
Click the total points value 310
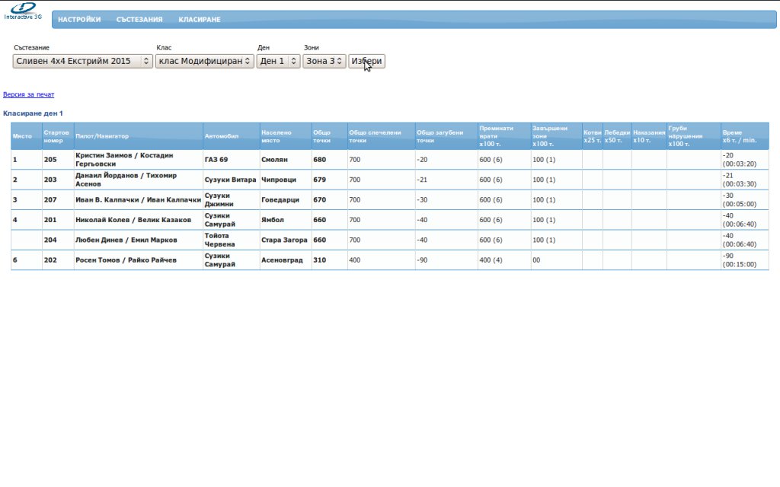coord(319,260)
